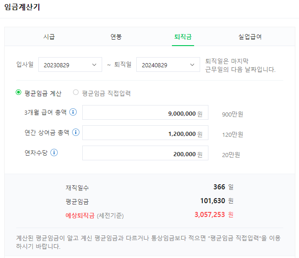
Task: Click the 3개월 급여 총액 input field
Action: 145,112
